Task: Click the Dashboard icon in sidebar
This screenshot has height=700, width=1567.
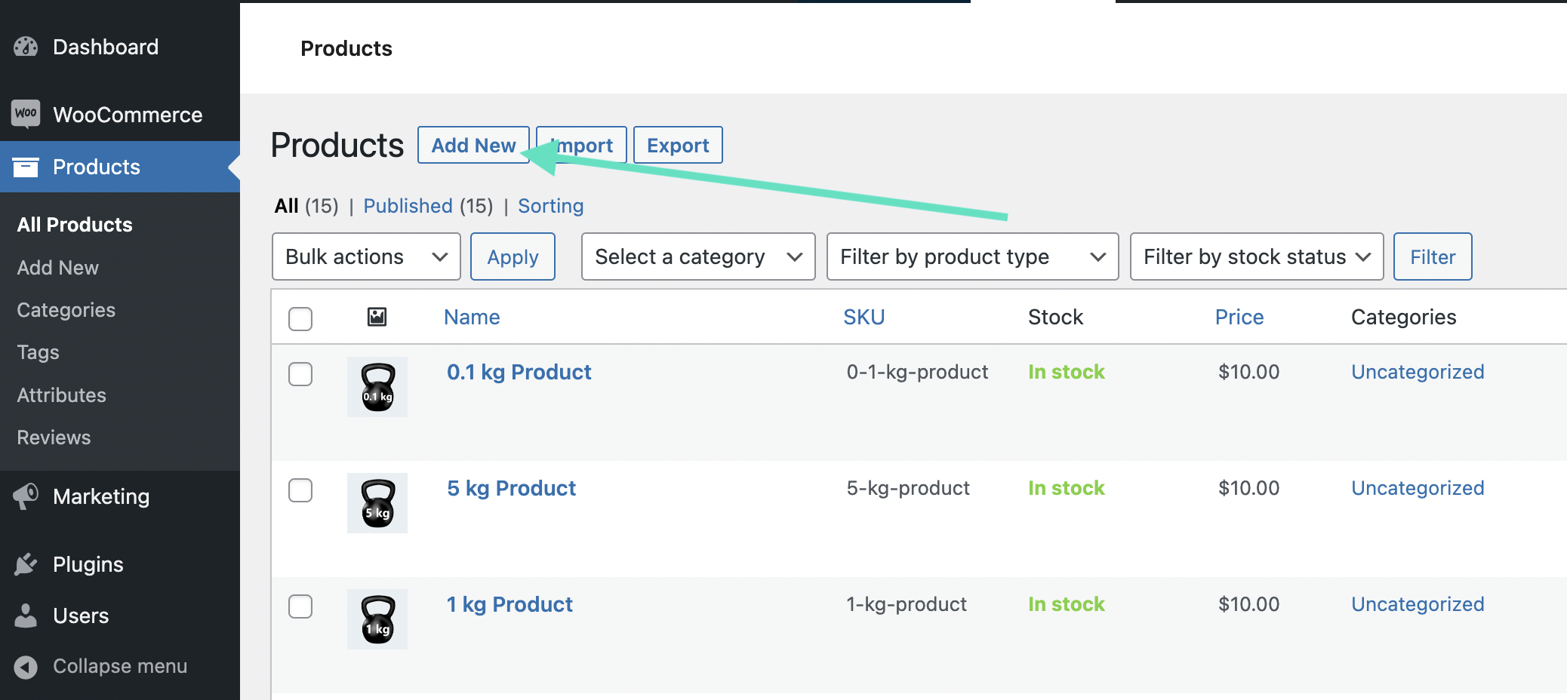Action: pos(25,46)
